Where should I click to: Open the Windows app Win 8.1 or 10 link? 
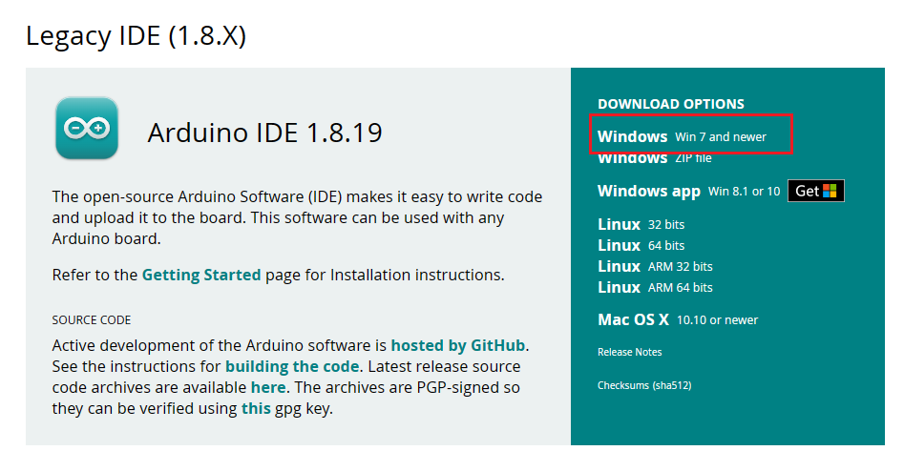(x=687, y=191)
